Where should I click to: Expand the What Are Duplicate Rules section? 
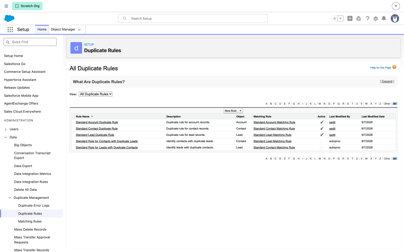click(387, 82)
